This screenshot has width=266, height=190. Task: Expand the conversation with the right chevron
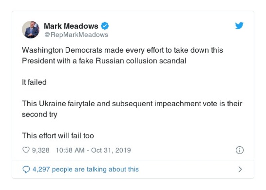240,169
